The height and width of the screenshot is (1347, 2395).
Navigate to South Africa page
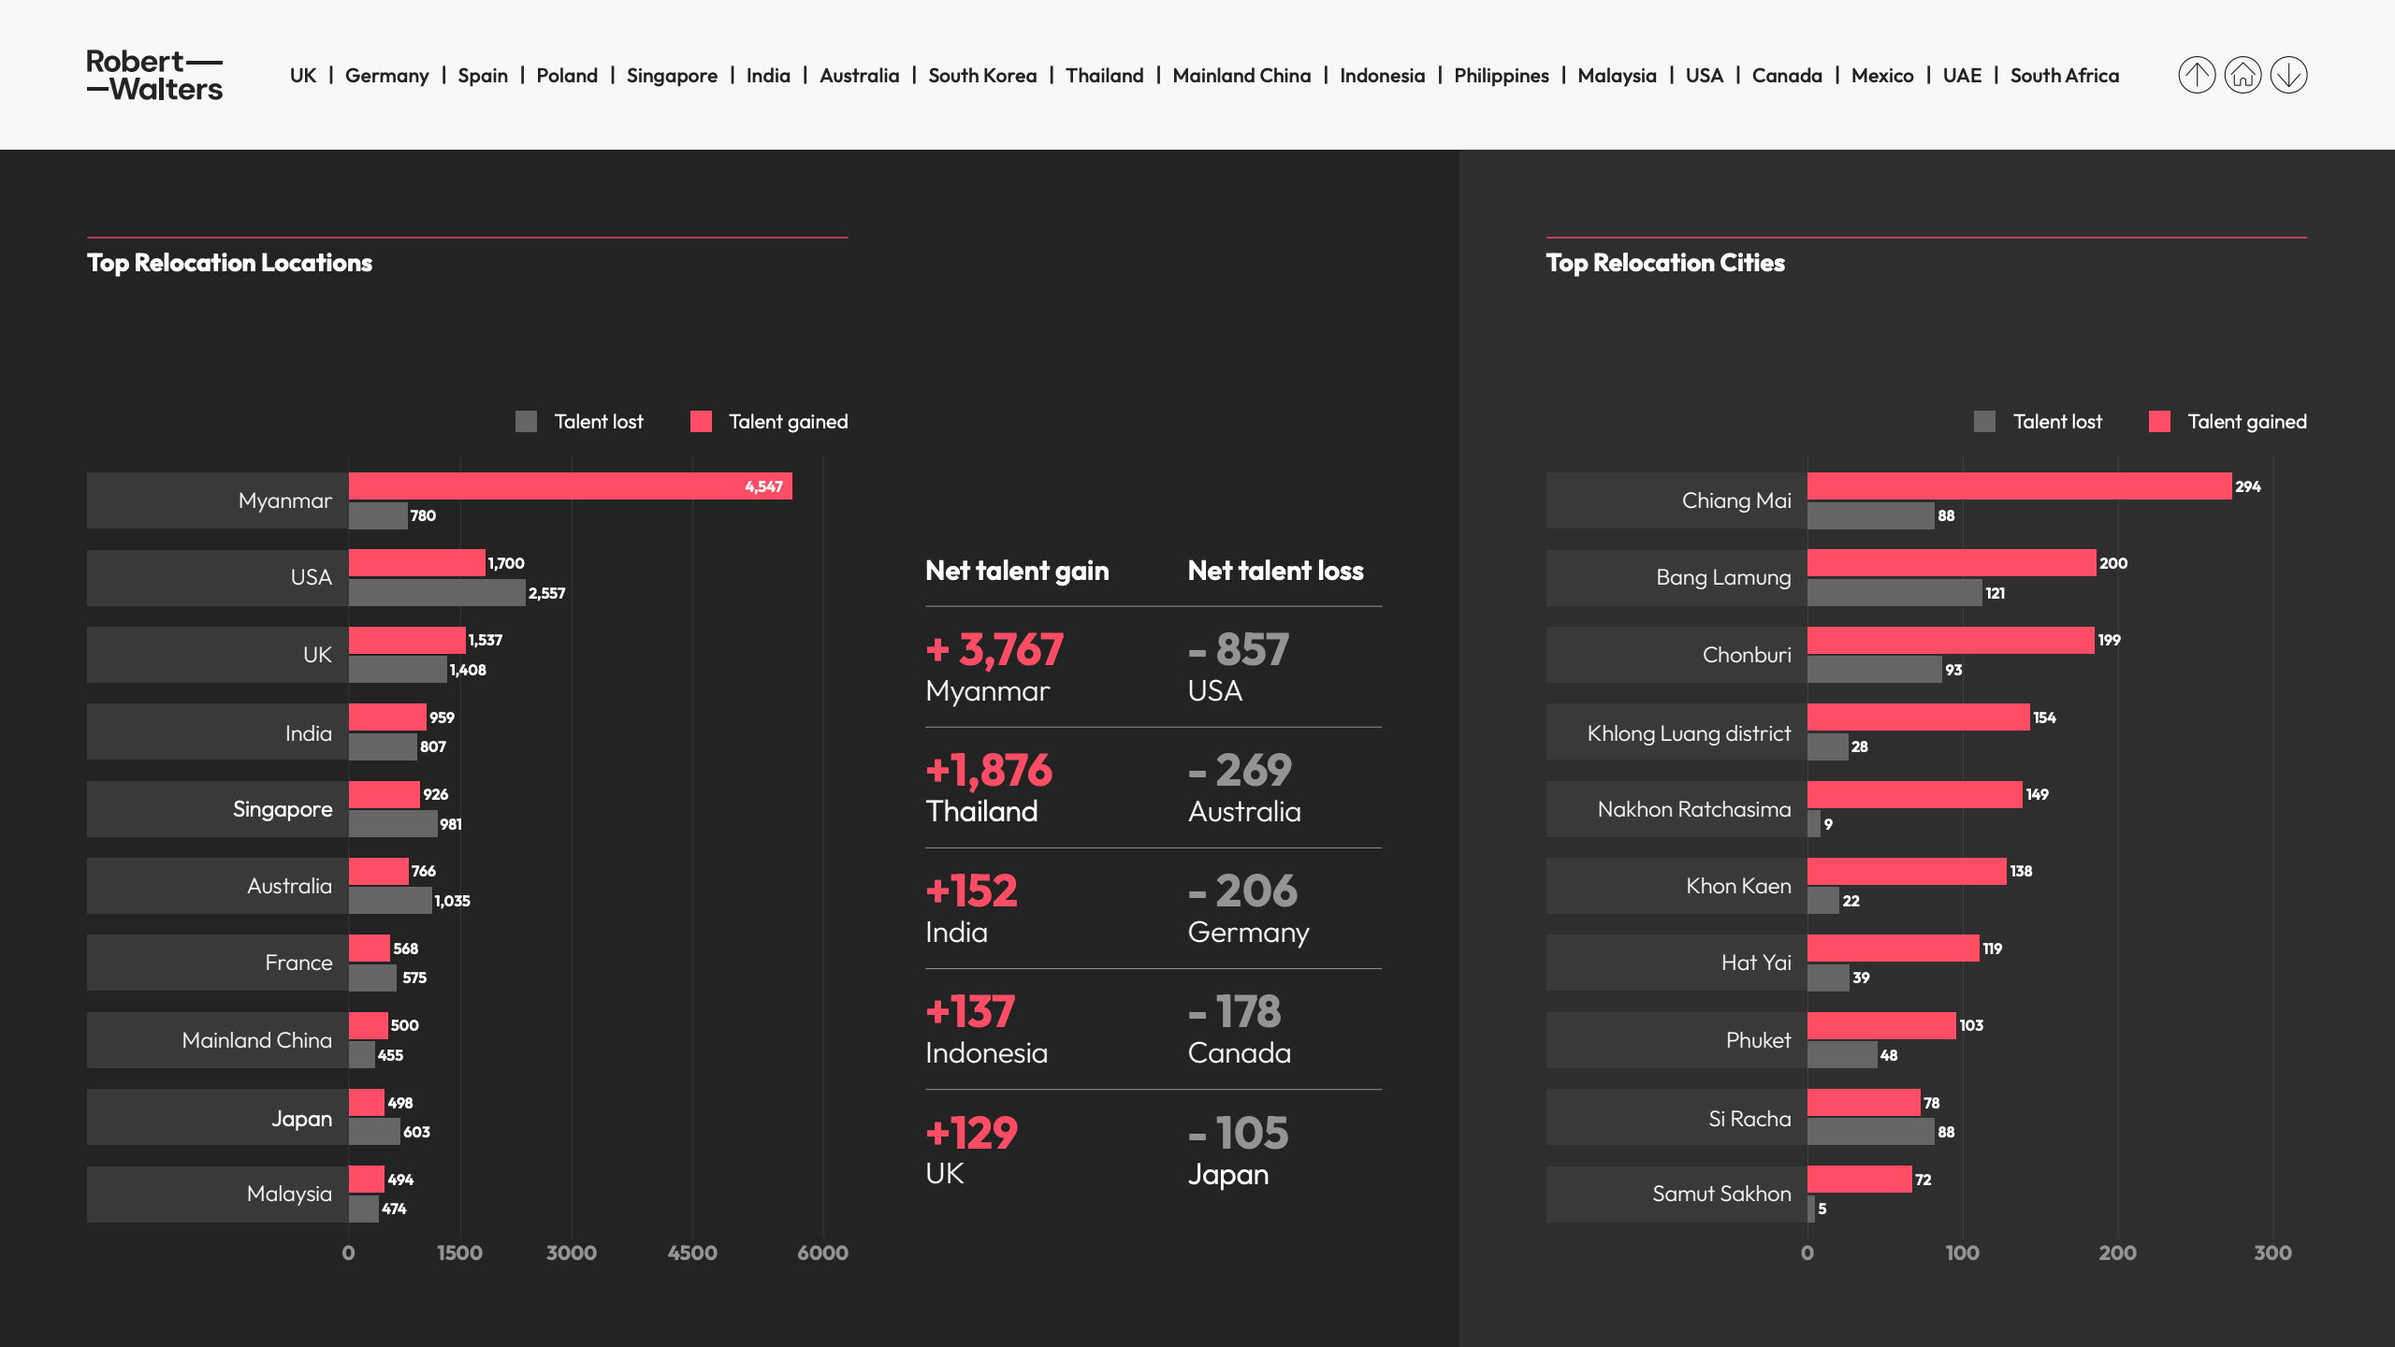coord(2064,76)
